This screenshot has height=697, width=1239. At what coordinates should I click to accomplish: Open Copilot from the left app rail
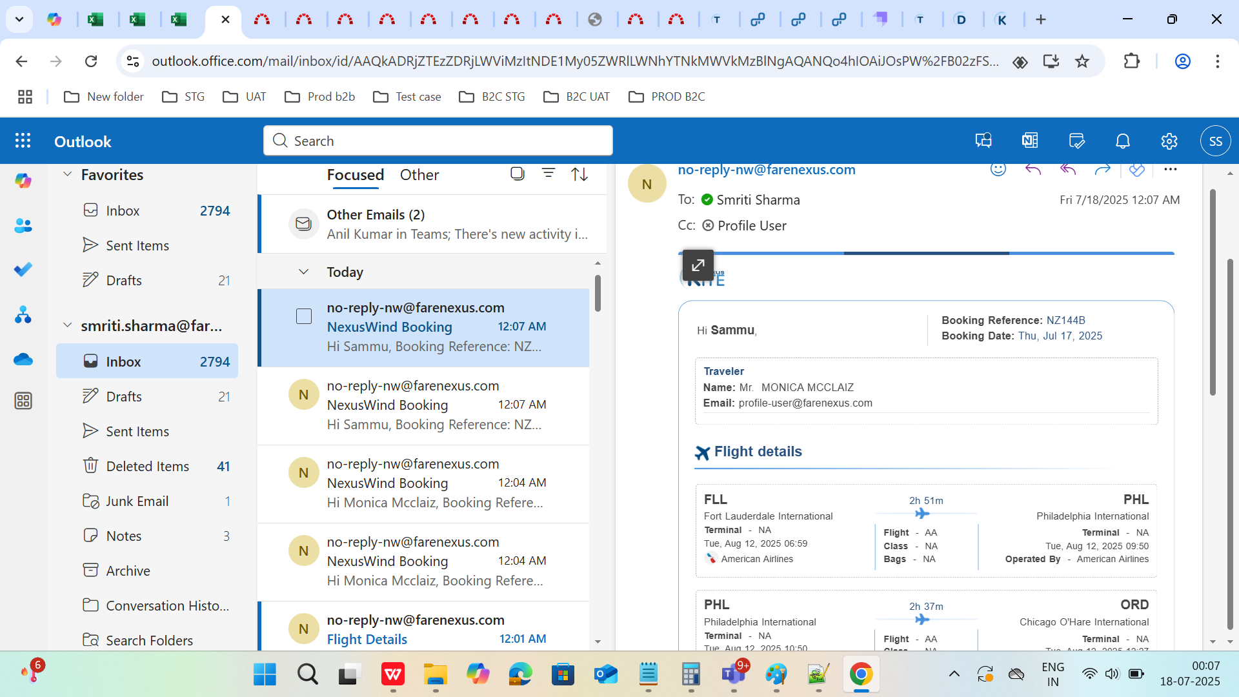(23, 181)
